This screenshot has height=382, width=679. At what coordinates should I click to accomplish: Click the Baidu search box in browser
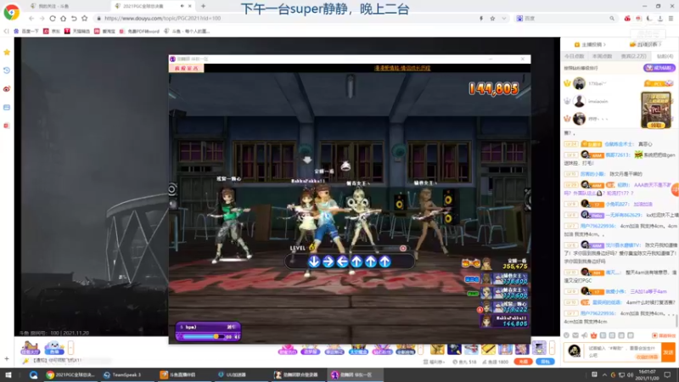point(565,18)
